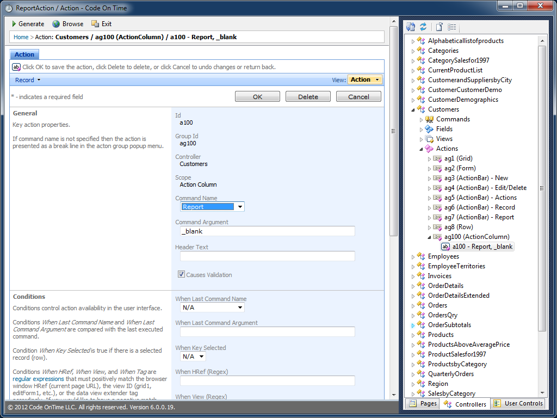
Task: Click the Exit toolbar icon
Action: click(95, 24)
